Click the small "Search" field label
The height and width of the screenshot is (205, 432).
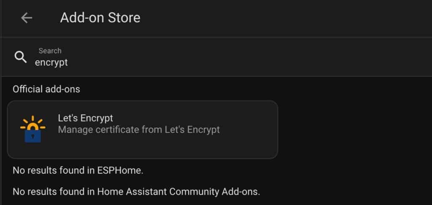50,51
